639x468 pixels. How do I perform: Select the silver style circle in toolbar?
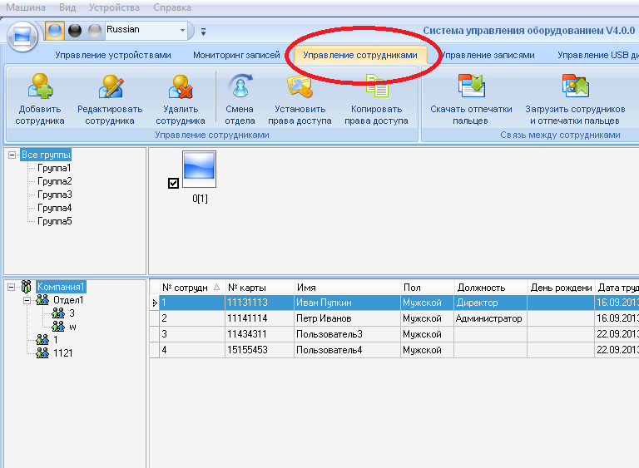click(x=95, y=31)
